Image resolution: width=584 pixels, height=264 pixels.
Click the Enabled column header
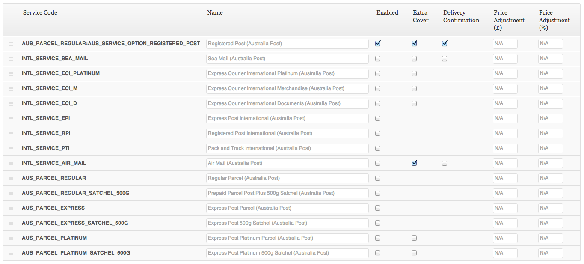point(387,12)
